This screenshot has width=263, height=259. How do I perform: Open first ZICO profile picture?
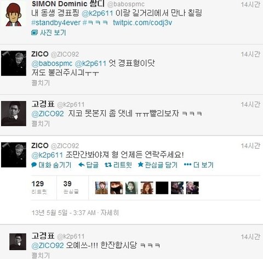[x=14, y=63]
